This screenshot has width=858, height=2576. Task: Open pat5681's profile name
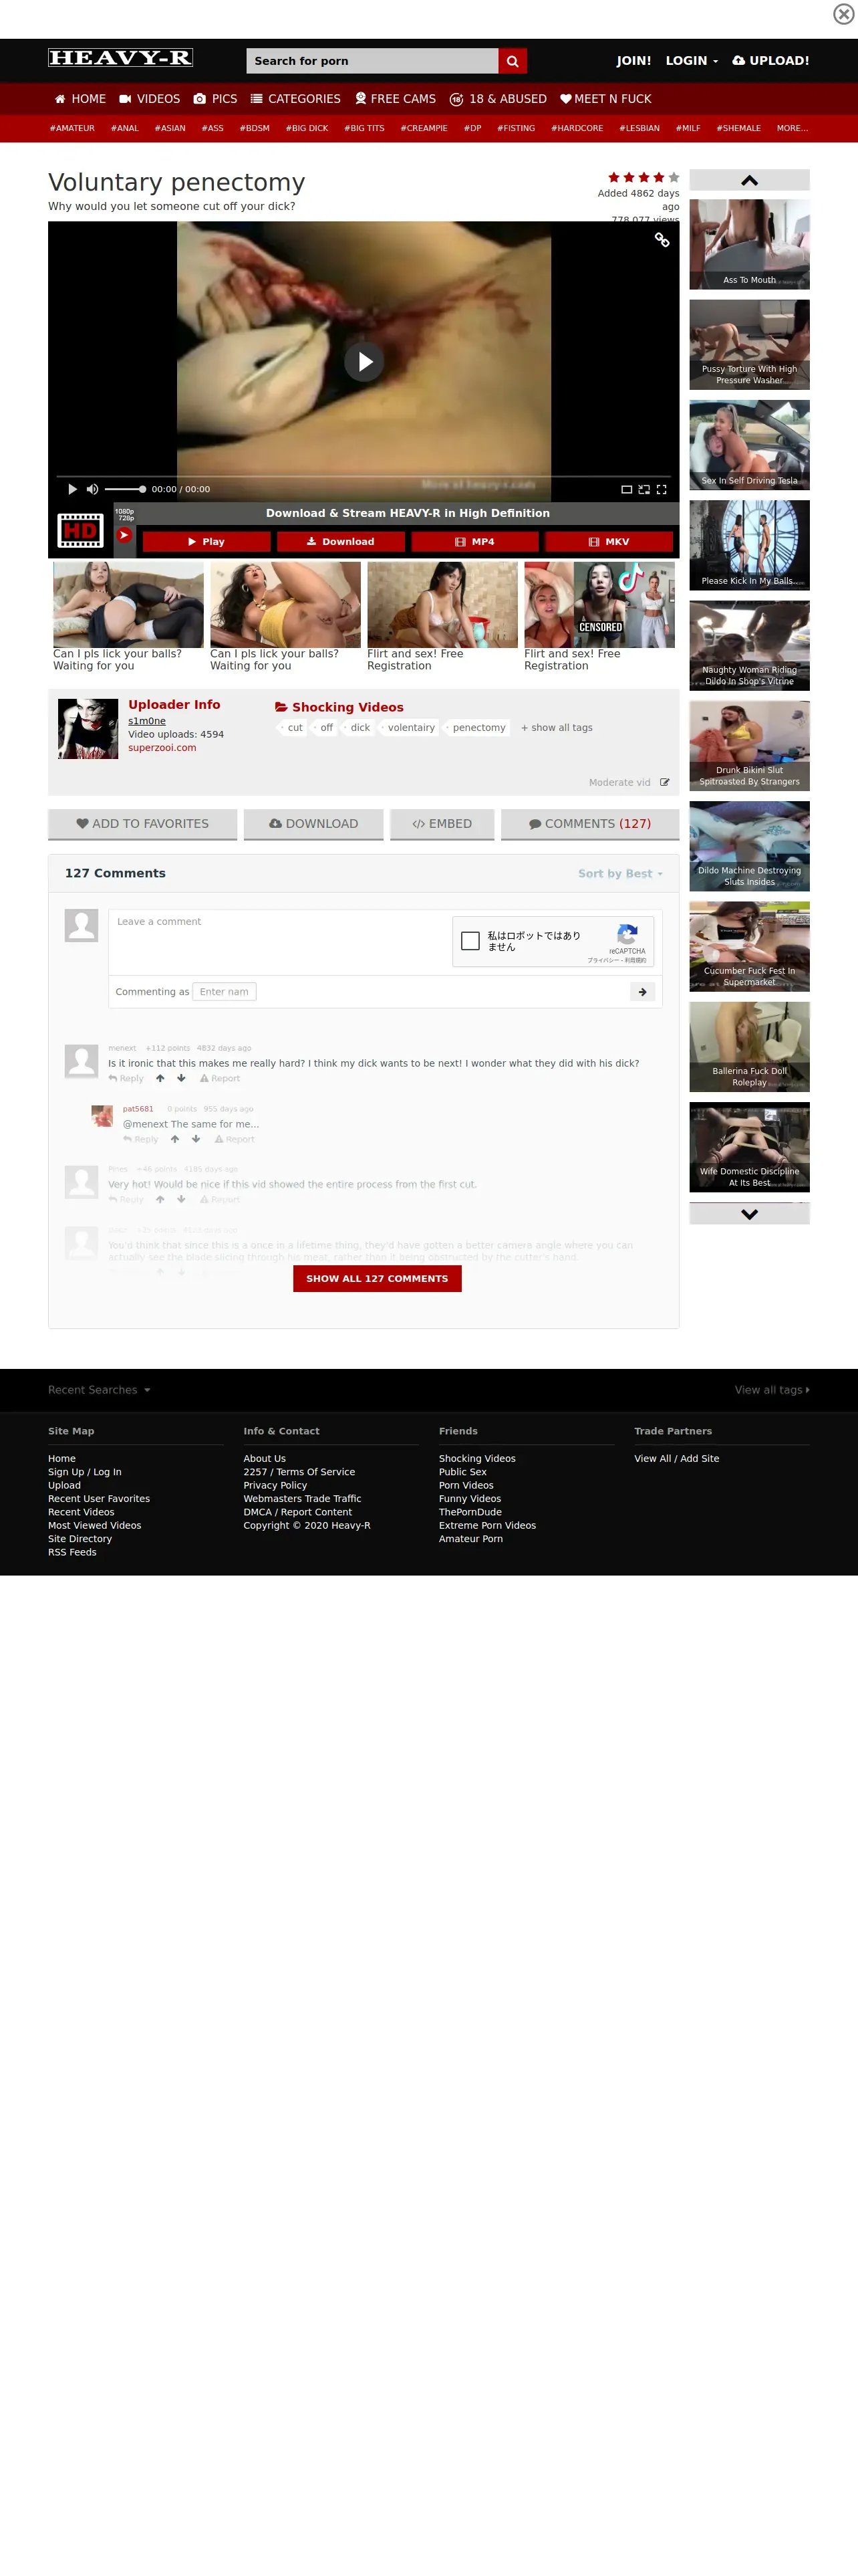(138, 1109)
